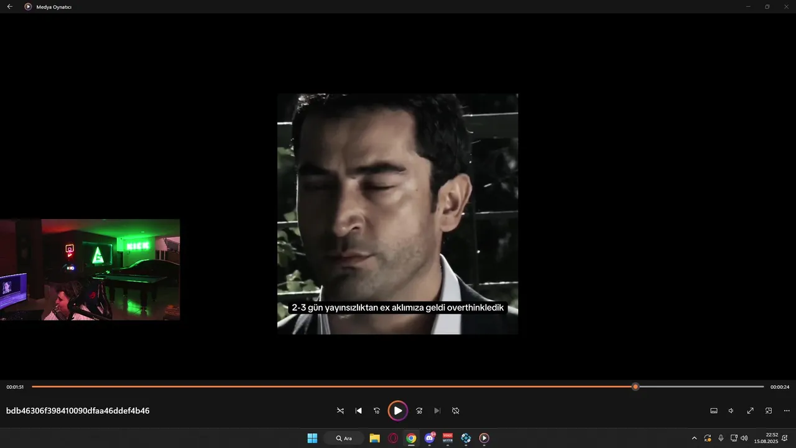Open the notification center bell icon
Image resolution: width=796 pixels, height=448 pixels.
click(x=785, y=438)
